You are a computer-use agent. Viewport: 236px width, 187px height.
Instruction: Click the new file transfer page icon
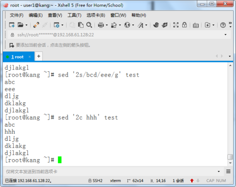pos(207,25)
